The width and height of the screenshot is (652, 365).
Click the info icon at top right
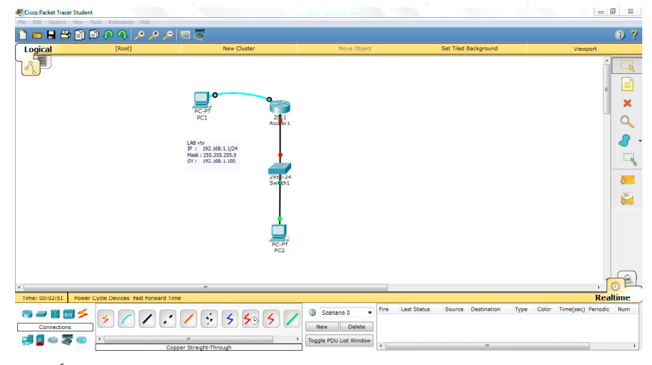620,35
